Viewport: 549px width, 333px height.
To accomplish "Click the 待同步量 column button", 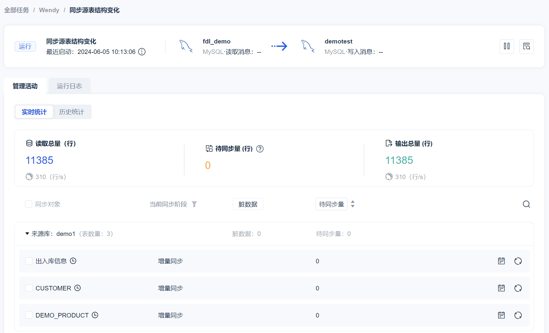I will [331, 204].
